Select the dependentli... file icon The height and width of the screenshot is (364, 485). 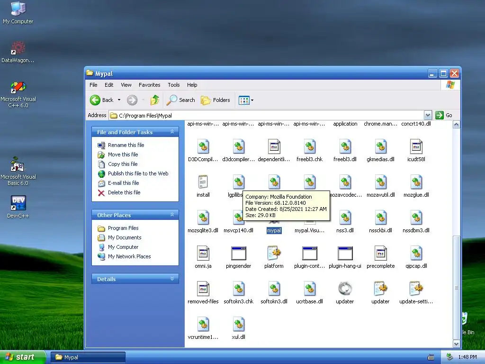point(274,146)
